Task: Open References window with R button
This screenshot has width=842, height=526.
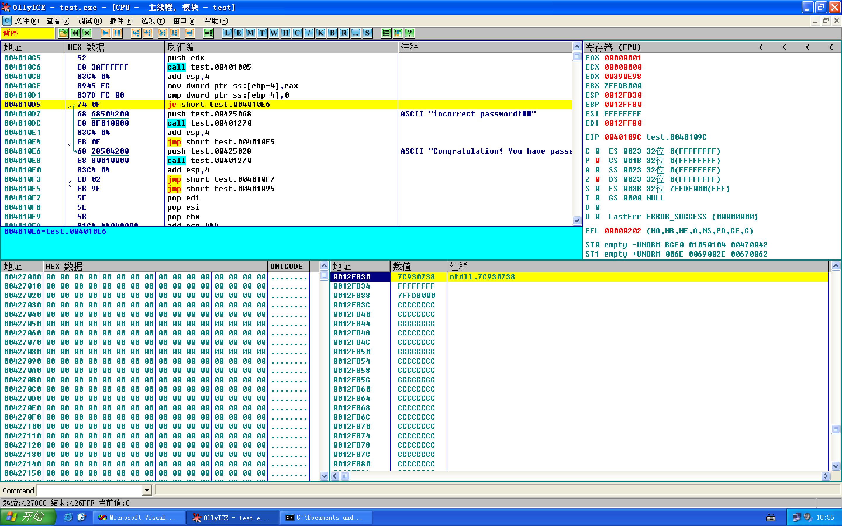Action: click(344, 33)
